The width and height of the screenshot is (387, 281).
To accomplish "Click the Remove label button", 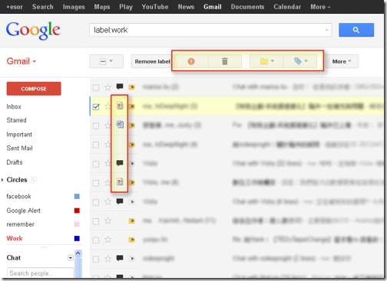I will click(x=152, y=61).
